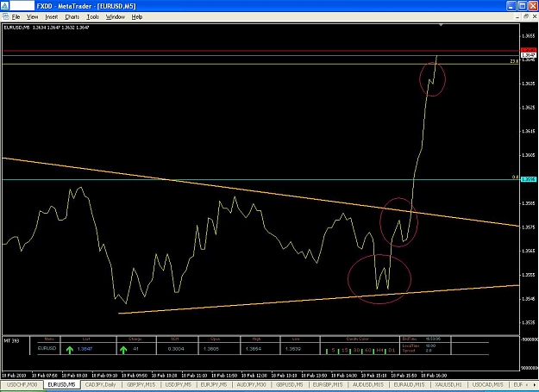Open the XAUUSD,H1 chart tab
The image size is (539, 392).
tap(449, 385)
